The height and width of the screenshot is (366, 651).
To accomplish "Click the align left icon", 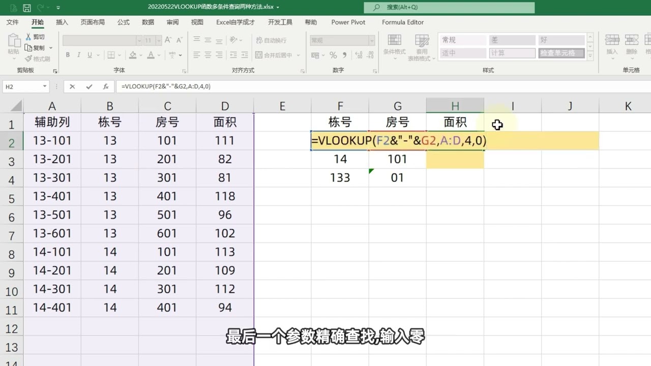I will click(196, 55).
